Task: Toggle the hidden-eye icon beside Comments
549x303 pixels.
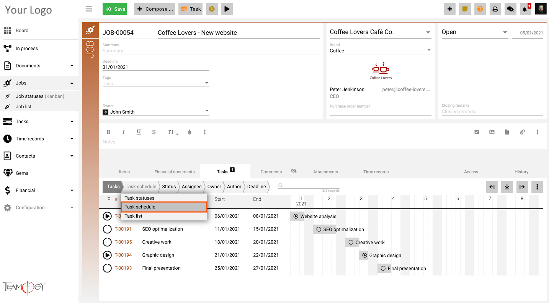Action: (294, 171)
